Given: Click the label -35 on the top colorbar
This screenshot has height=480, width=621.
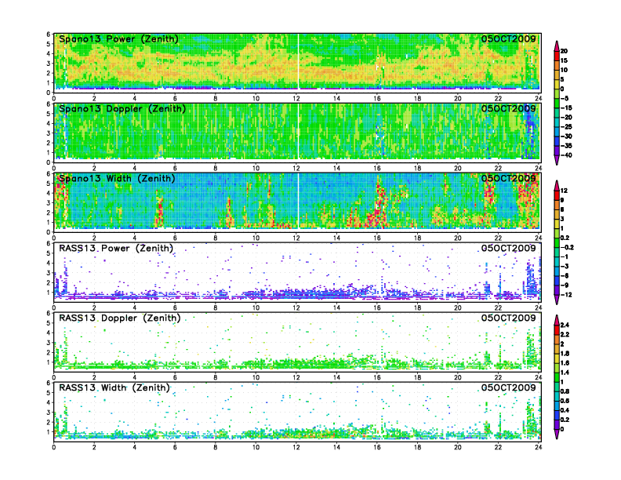Looking at the screenshot, I should [x=566, y=146].
